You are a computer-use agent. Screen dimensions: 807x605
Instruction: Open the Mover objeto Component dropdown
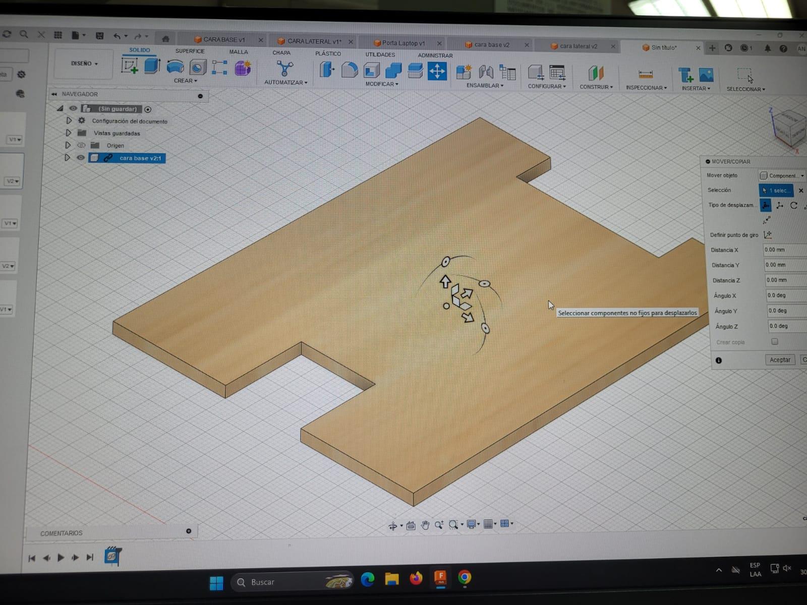tap(783, 175)
